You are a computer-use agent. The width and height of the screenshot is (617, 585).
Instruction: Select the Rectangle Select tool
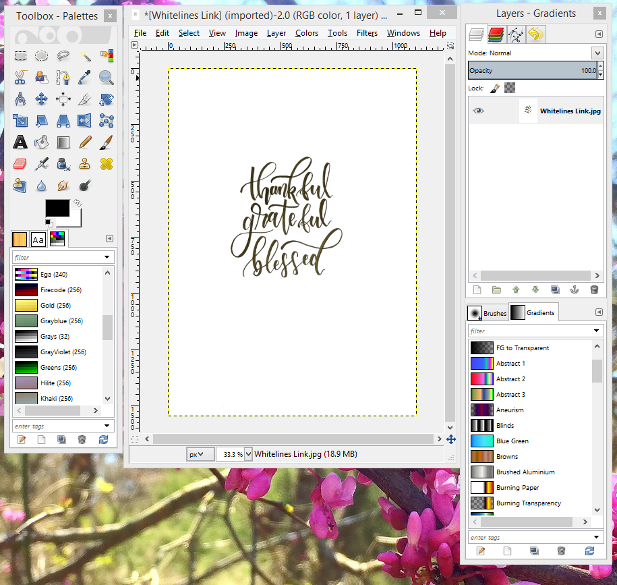(x=20, y=57)
